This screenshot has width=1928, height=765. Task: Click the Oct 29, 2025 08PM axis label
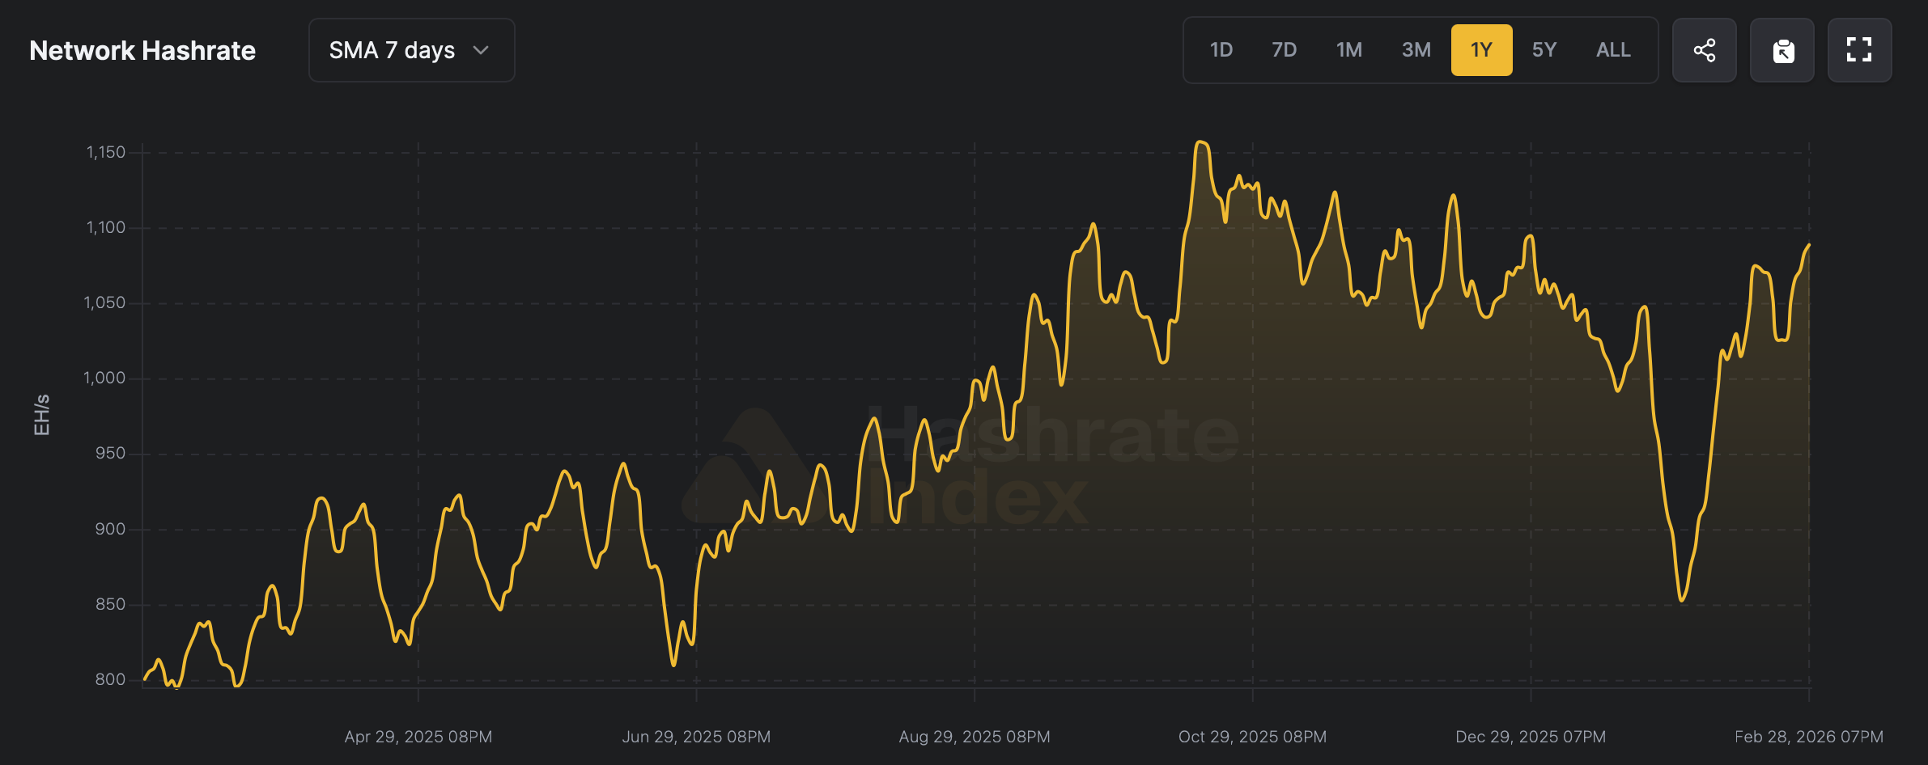click(x=1252, y=737)
